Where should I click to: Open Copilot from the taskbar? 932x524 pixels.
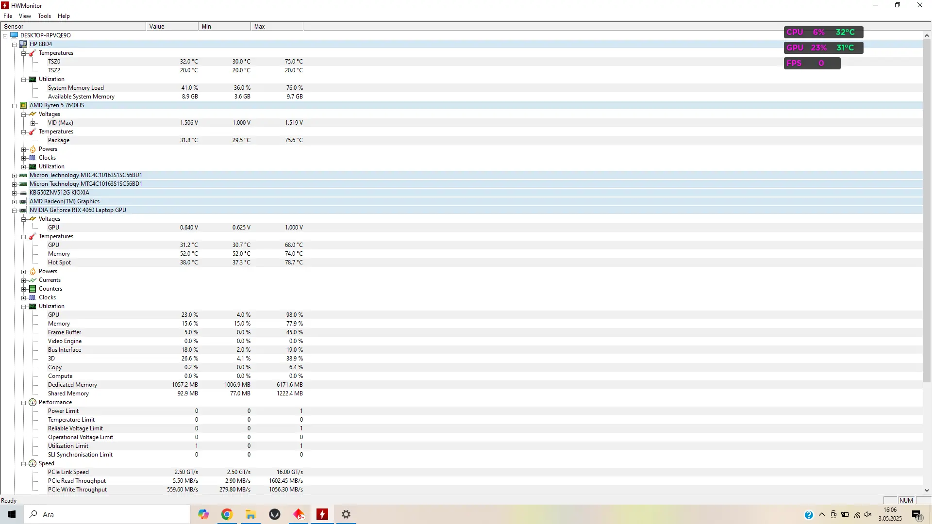(x=203, y=514)
